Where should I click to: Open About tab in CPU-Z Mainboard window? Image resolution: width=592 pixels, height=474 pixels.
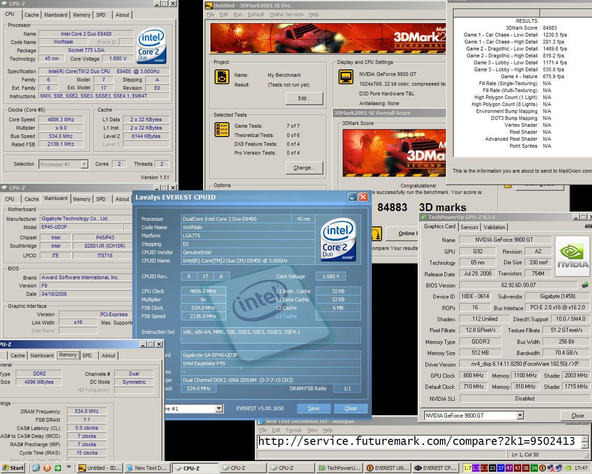coord(122,199)
